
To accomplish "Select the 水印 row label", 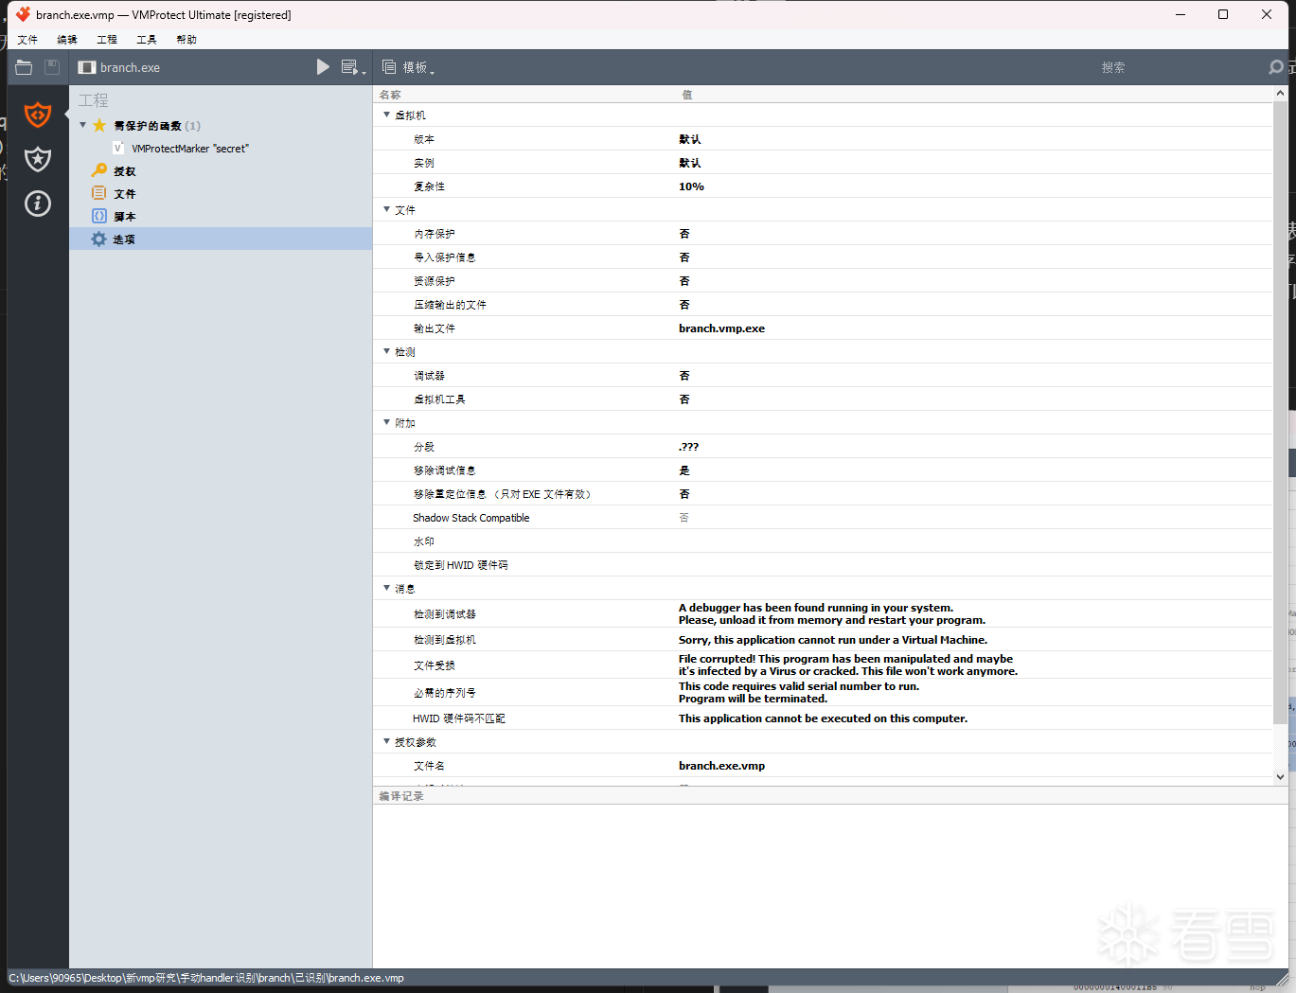I will (x=424, y=541).
